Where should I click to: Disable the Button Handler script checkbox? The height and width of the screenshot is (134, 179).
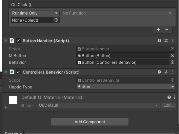18,41
